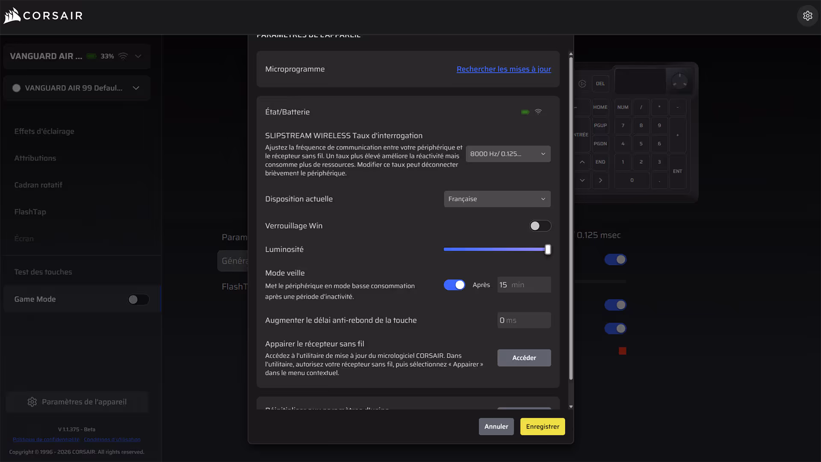Select the down arrow key on keyboard preview
The height and width of the screenshot is (462, 821).
pos(582,180)
